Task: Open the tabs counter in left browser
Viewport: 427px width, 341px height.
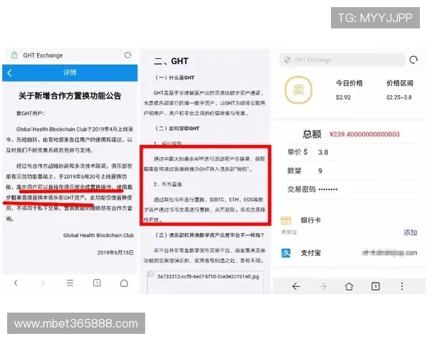Action: pos(97,283)
